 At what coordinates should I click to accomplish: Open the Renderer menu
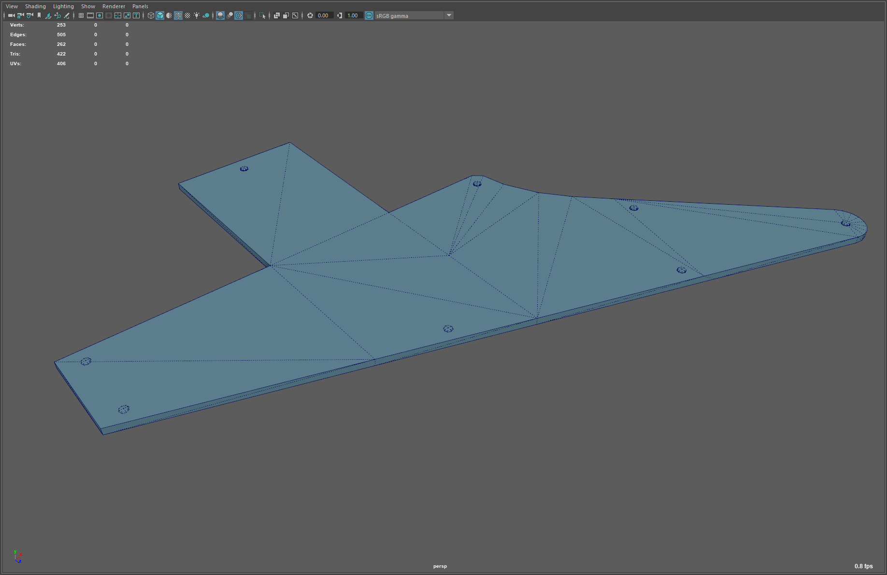pyautogui.click(x=114, y=6)
